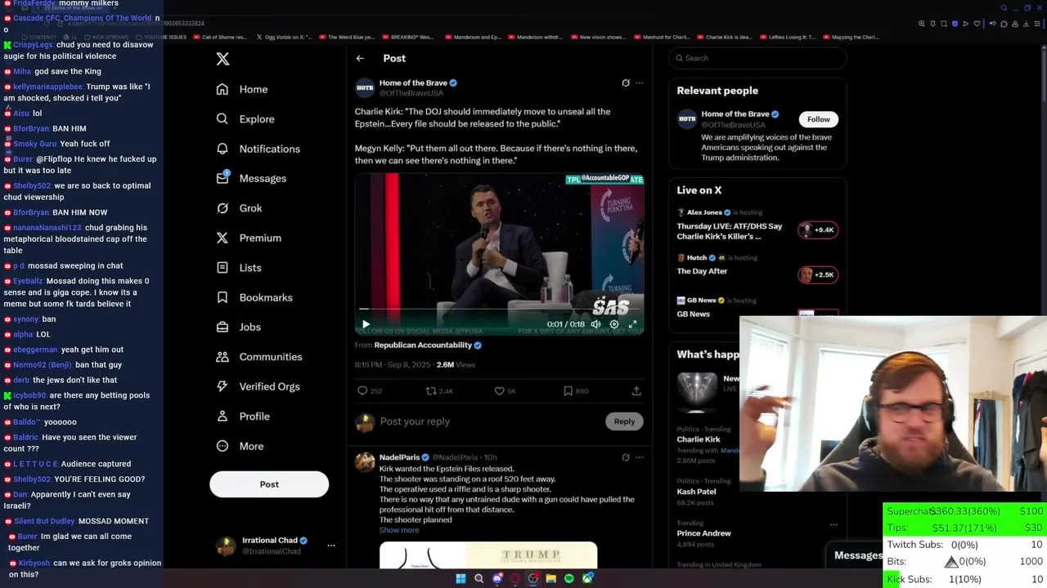Image resolution: width=1047 pixels, height=588 pixels.
Task: Join Hutch The Day After live +2.5K
Action: tap(818, 274)
